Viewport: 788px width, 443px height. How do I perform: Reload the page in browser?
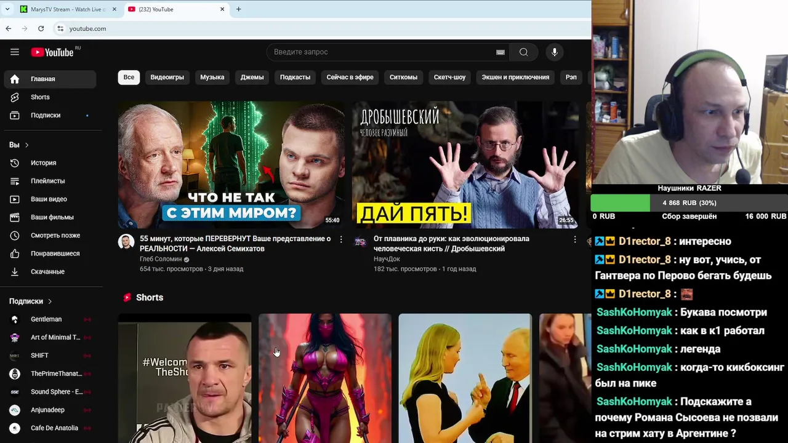(x=41, y=28)
